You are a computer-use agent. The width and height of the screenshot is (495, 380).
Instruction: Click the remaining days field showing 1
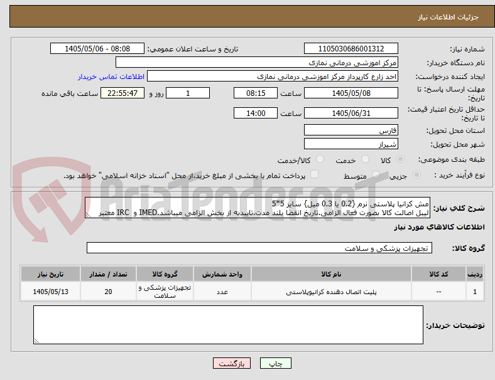188,93
